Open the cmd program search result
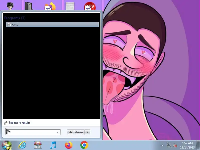200x150 pixels. (52, 24)
